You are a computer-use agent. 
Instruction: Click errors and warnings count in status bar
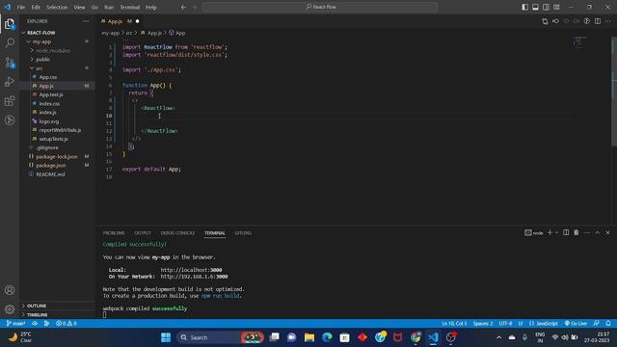(67, 324)
